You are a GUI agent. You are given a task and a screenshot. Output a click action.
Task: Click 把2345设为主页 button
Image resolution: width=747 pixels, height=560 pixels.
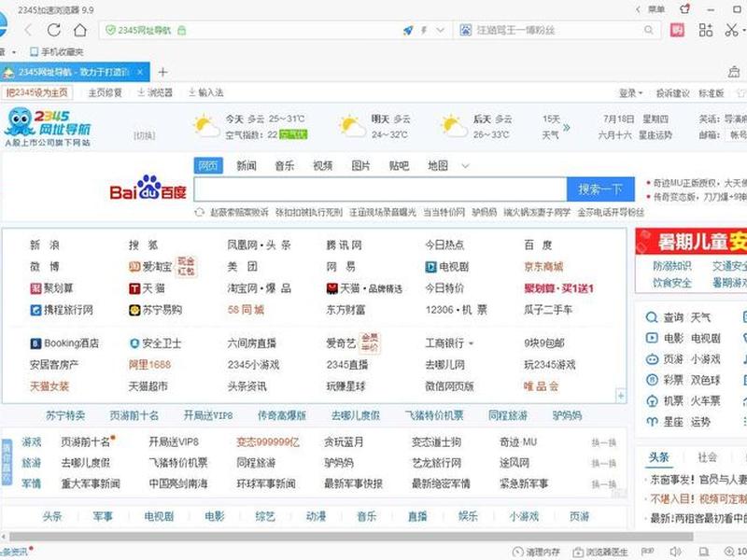tap(36, 92)
